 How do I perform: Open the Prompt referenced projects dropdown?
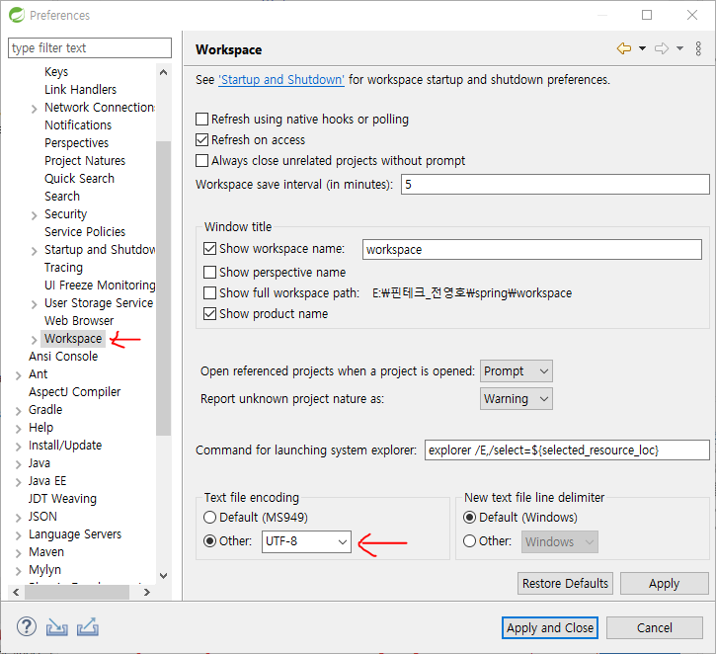click(516, 370)
